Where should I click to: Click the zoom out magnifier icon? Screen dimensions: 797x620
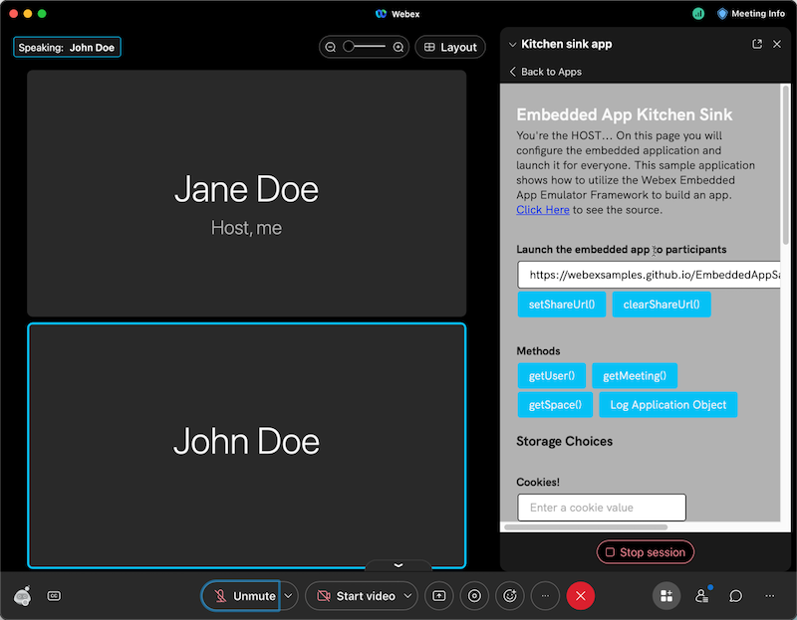(331, 47)
